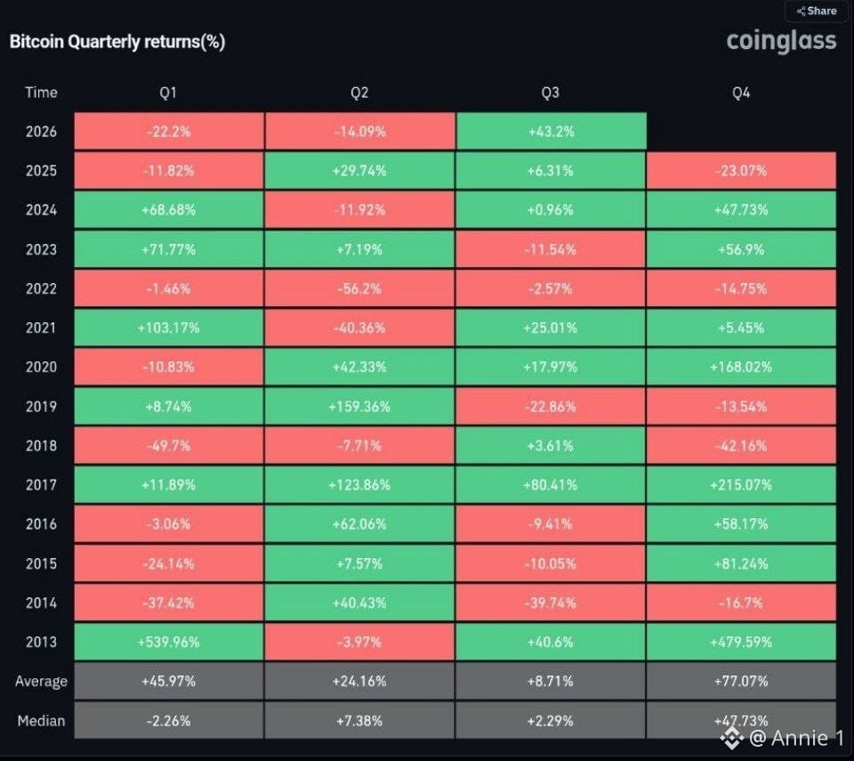Image resolution: width=854 pixels, height=761 pixels.
Task: Click the 2013 Q1 +539.96% cell
Action: [169, 642]
